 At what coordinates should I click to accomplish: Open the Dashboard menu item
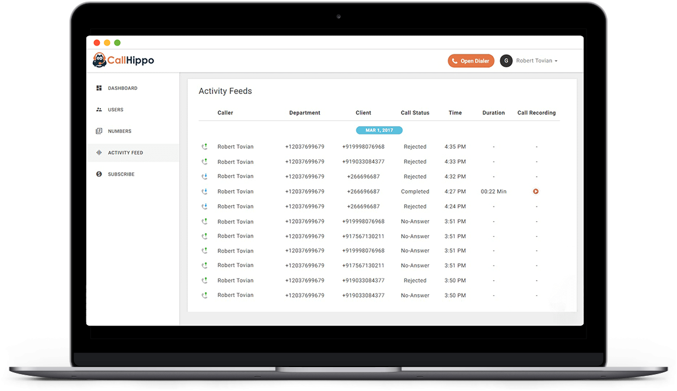[123, 88]
